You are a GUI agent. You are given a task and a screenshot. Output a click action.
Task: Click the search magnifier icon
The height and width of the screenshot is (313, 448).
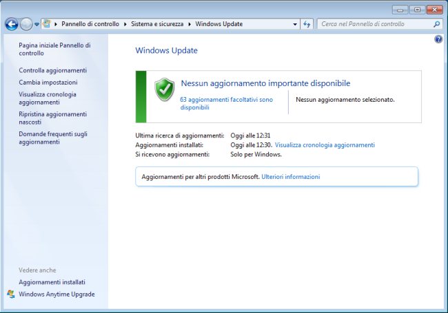pyautogui.click(x=436, y=24)
